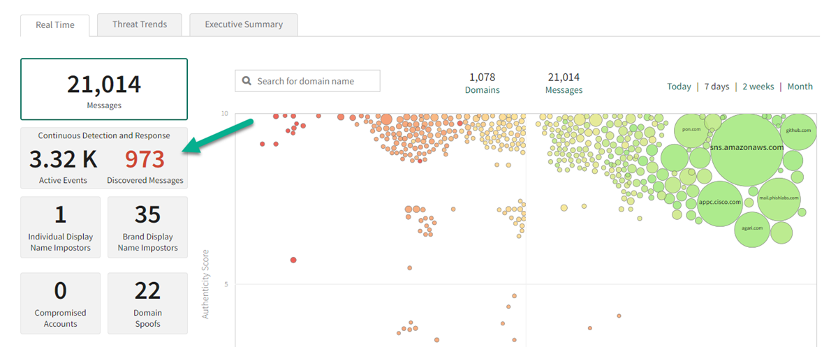The height and width of the screenshot is (347, 838).
Task: Select the appc.cisco.com bubble
Action: tap(722, 202)
